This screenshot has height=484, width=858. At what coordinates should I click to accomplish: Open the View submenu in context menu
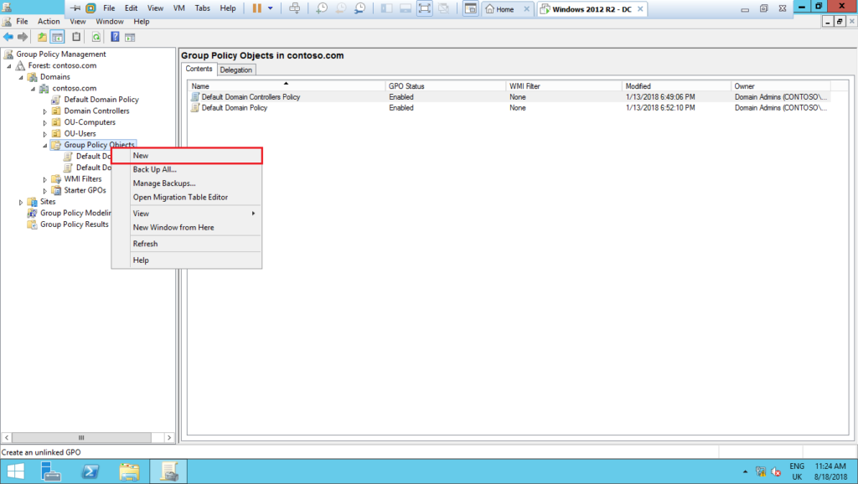point(187,214)
